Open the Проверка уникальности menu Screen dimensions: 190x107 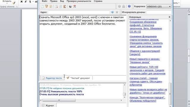79,1
